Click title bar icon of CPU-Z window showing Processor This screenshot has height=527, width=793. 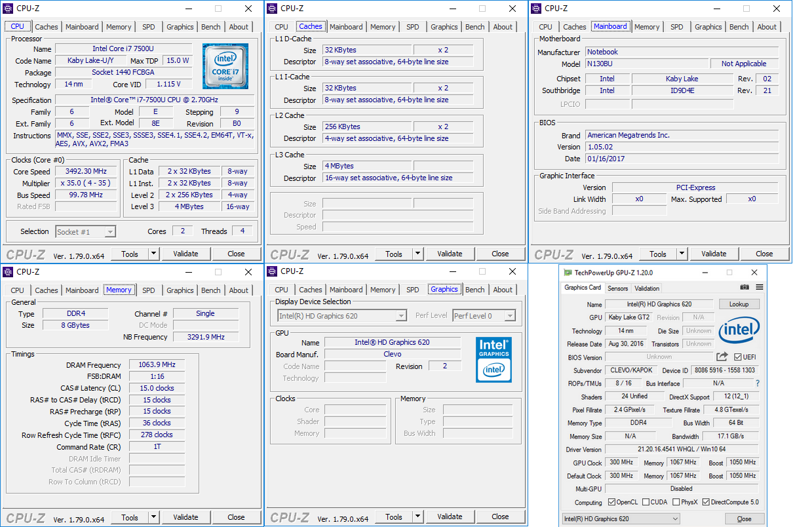(8, 9)
